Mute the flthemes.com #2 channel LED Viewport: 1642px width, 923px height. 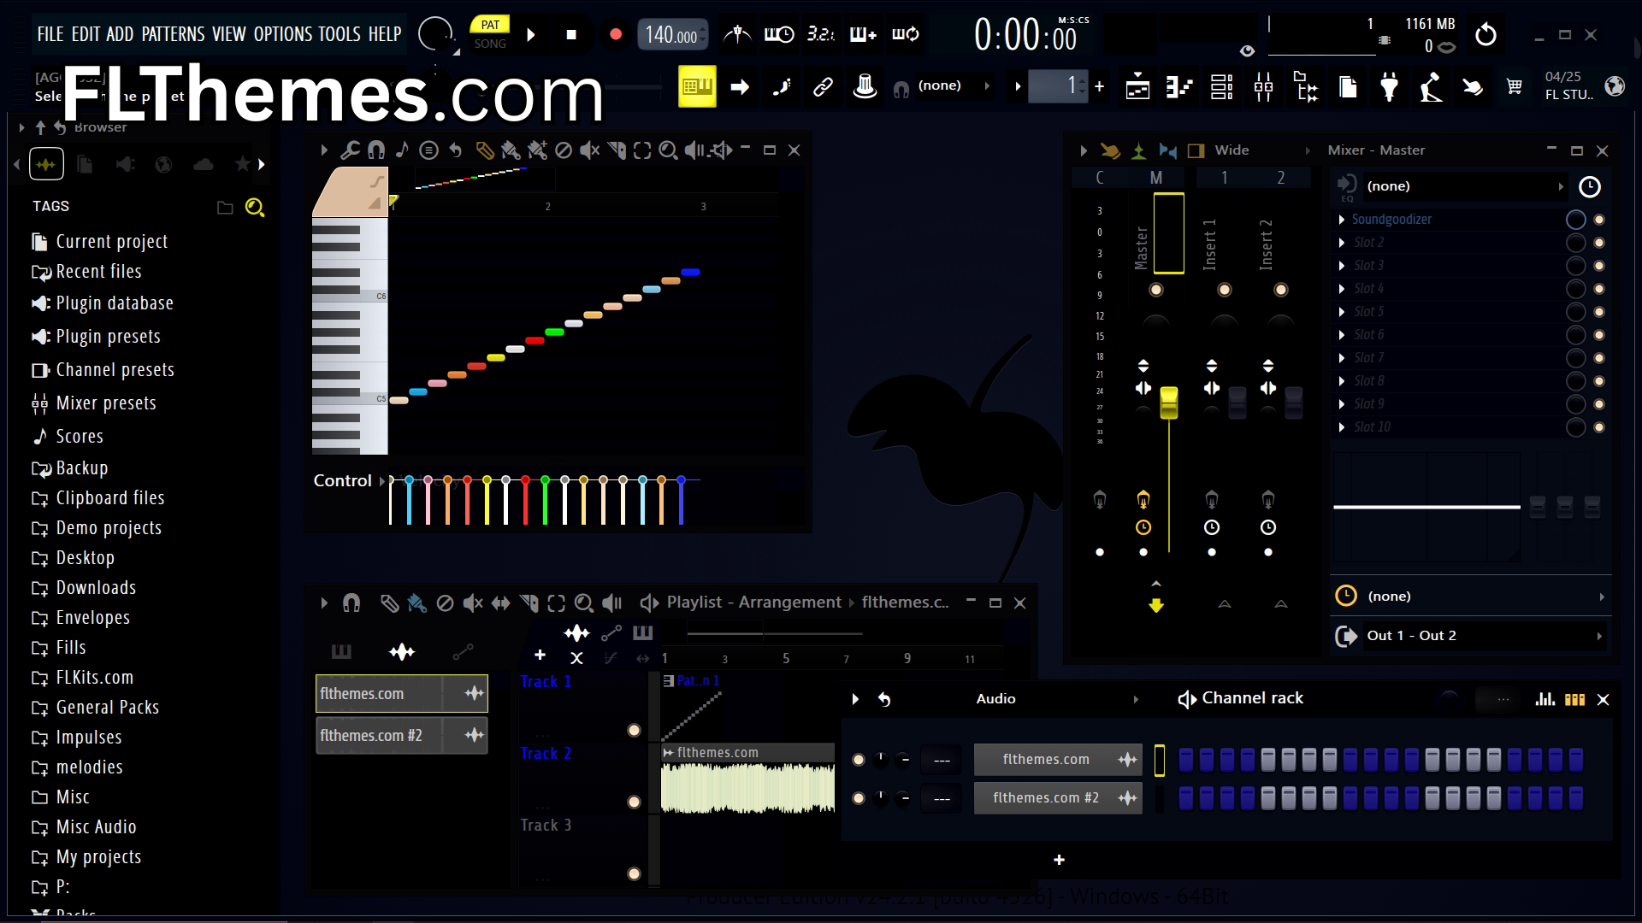tap(859, 798)
